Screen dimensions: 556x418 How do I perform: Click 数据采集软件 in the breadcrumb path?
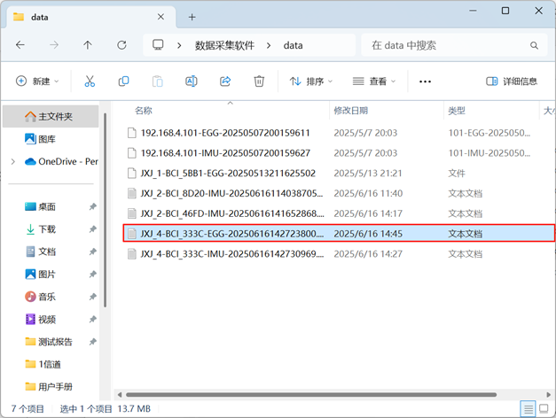click(x=225, y=45)
